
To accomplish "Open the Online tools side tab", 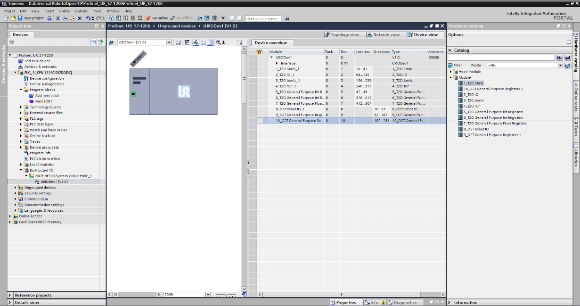I will [576, 98].
